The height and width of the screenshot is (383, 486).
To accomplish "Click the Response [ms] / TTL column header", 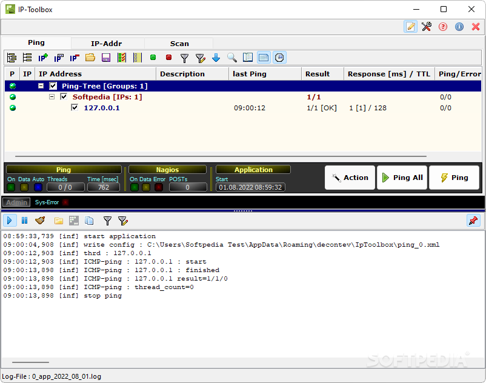I will 389,74.
